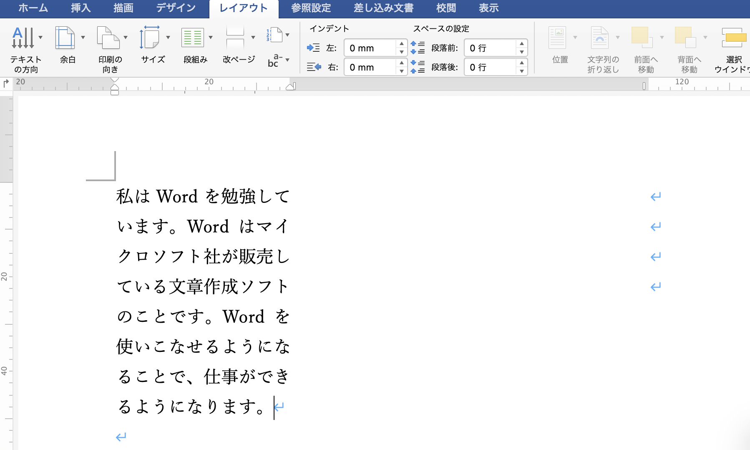750x450 pixels.
Task: Click the left indent icon
Action: pyautogui.click(x=313, y=48)
